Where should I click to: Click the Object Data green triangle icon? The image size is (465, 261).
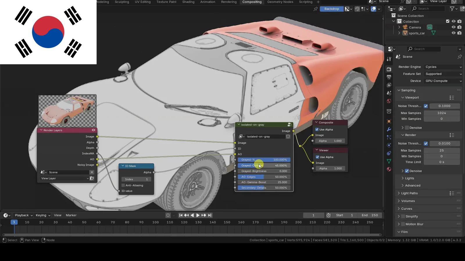point(389,161)
